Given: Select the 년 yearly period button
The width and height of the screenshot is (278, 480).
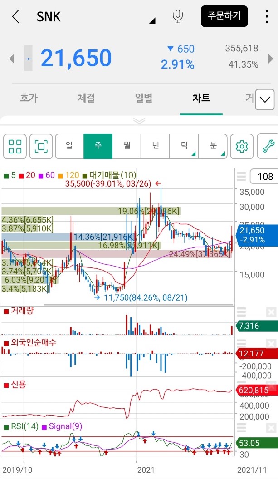Looking at the screenshot, I should pos(156,146).
